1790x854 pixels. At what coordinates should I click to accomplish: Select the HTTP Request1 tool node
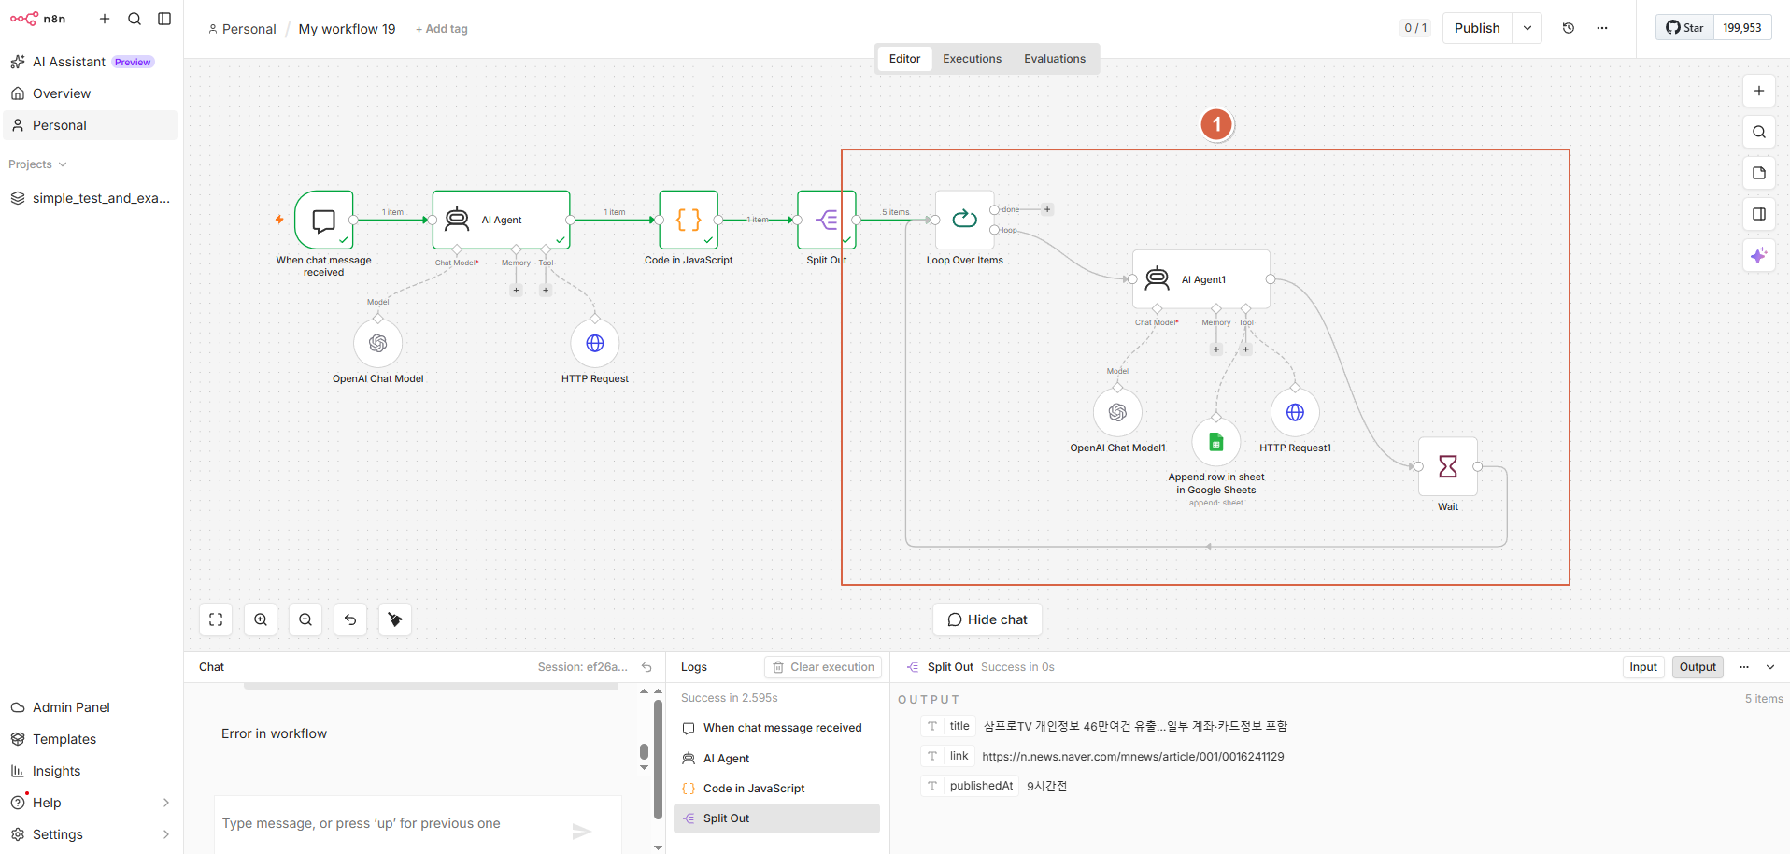[1295, 412]
